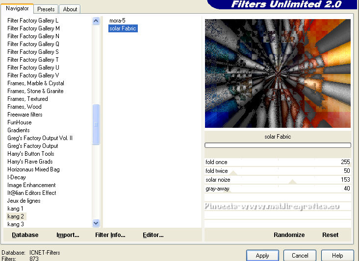Select Filter Factory Gallery U
Screen dimensions: 359x261
33,68
